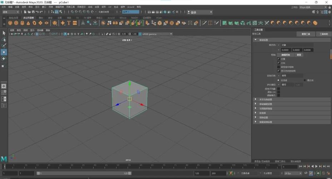The height and width of the screenshot is (179, 332).
Task: Click the open scene folder icon
Action: pos(29,12)
